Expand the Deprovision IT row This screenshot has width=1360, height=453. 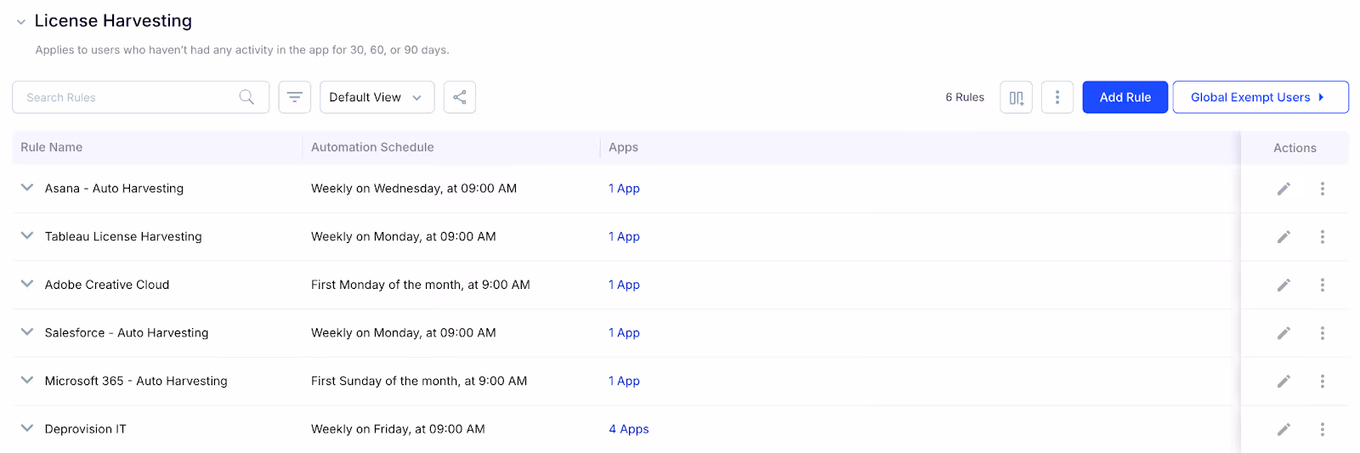pos(27,428)
